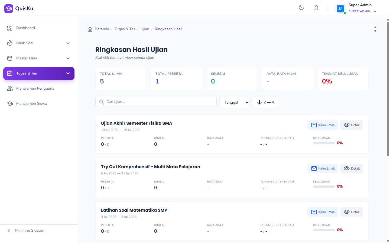The width and height of the screenshot is (390, 243).
Task: Collapse the Tugas & Tes menu chevron
Action: pyautogui.click(x=68, y=73)
